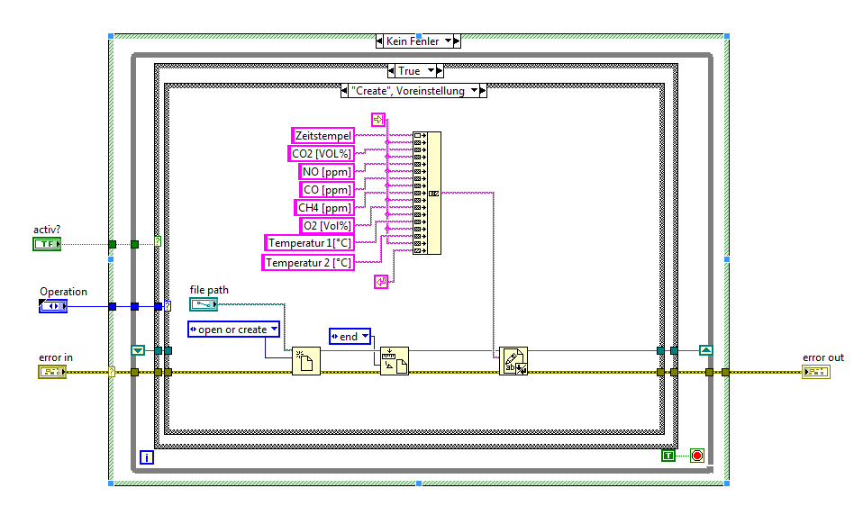863x506 pixels.
Task: Click the tab constant above Zeitstempel
Action: click(x=378, y=120)
